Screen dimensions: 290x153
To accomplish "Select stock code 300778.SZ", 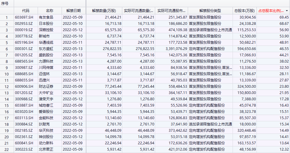I will pyautogui.click(x=24, y=36).
